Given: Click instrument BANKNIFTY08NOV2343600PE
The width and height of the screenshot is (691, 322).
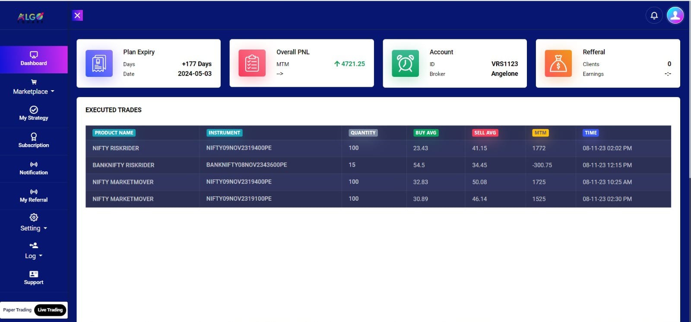Looking at the screenshot, I should [x=247, y=165].
